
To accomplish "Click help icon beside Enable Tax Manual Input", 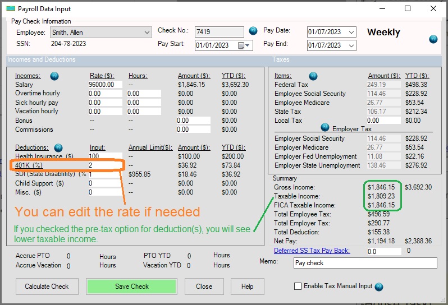I will 379,286.
